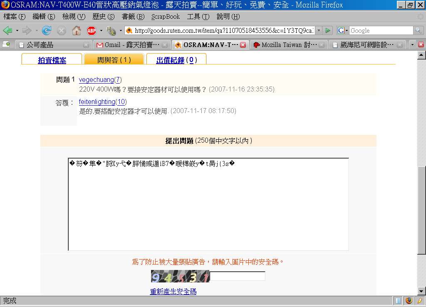
Task: Click the green Go arrow beside address bar
Action: coord(328,30)
